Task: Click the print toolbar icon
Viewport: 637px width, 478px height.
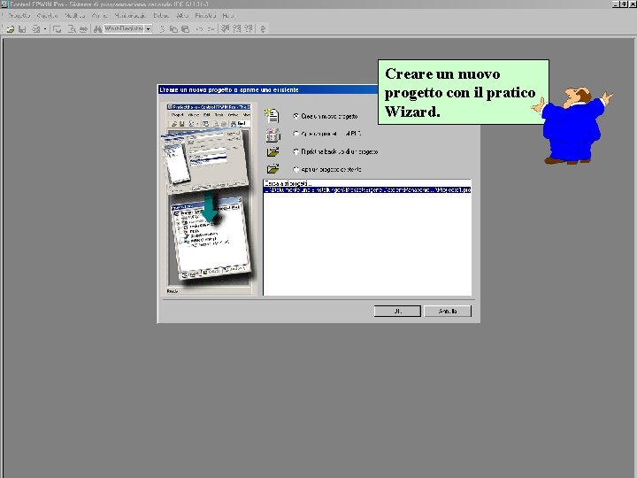Action: click(x=83, y=29)
